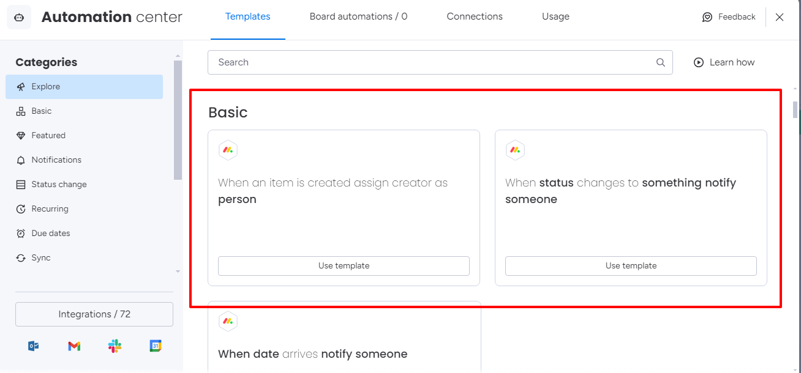The height and width of the screenshot is (373, 801).
Task: Click the Basic category icon
Action: [x=21, y=111]
